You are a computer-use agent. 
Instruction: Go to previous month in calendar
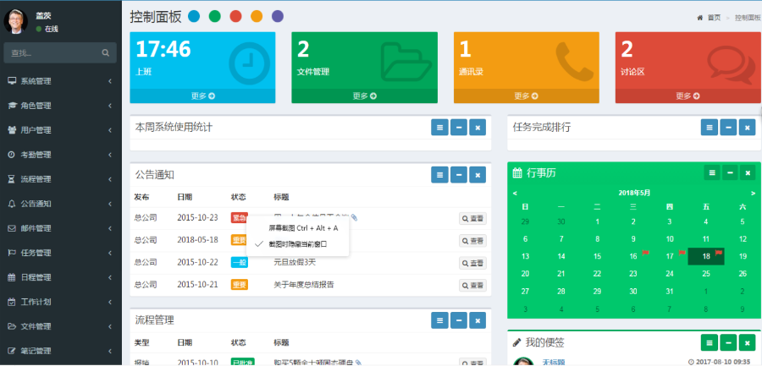pos(515,194)
